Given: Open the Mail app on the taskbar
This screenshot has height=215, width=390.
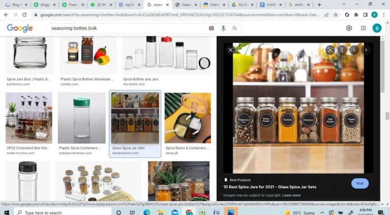Looking at the screenshot, I should click(175, 213).
